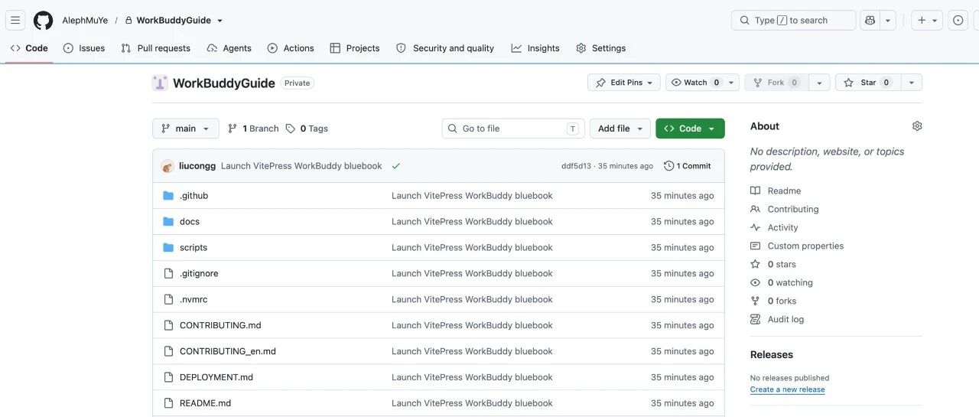Open the .gitignore file
This screenshot has width=979, height=417.
199,274
